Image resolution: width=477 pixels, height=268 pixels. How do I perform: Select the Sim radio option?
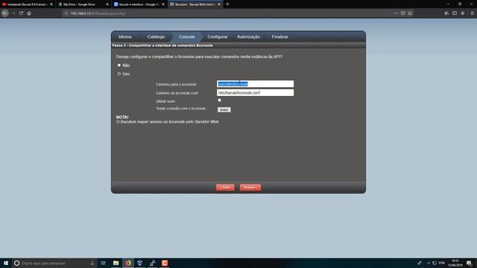(x=119, y=74)
